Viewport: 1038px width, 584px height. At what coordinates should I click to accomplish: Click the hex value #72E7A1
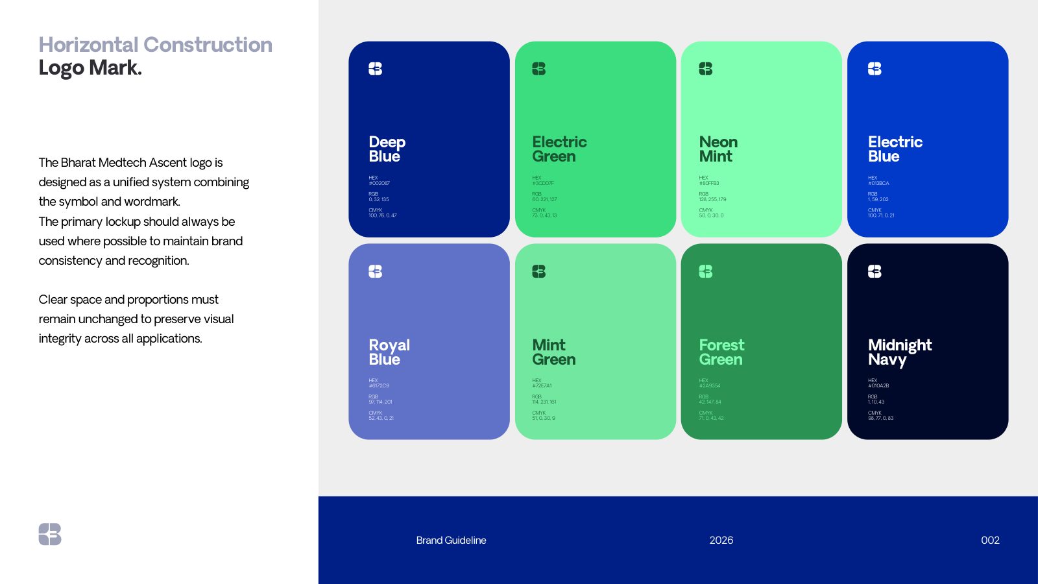[542, 386]
